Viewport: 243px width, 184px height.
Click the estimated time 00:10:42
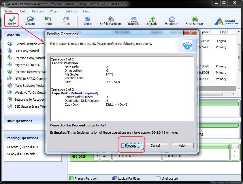point(158,133)
